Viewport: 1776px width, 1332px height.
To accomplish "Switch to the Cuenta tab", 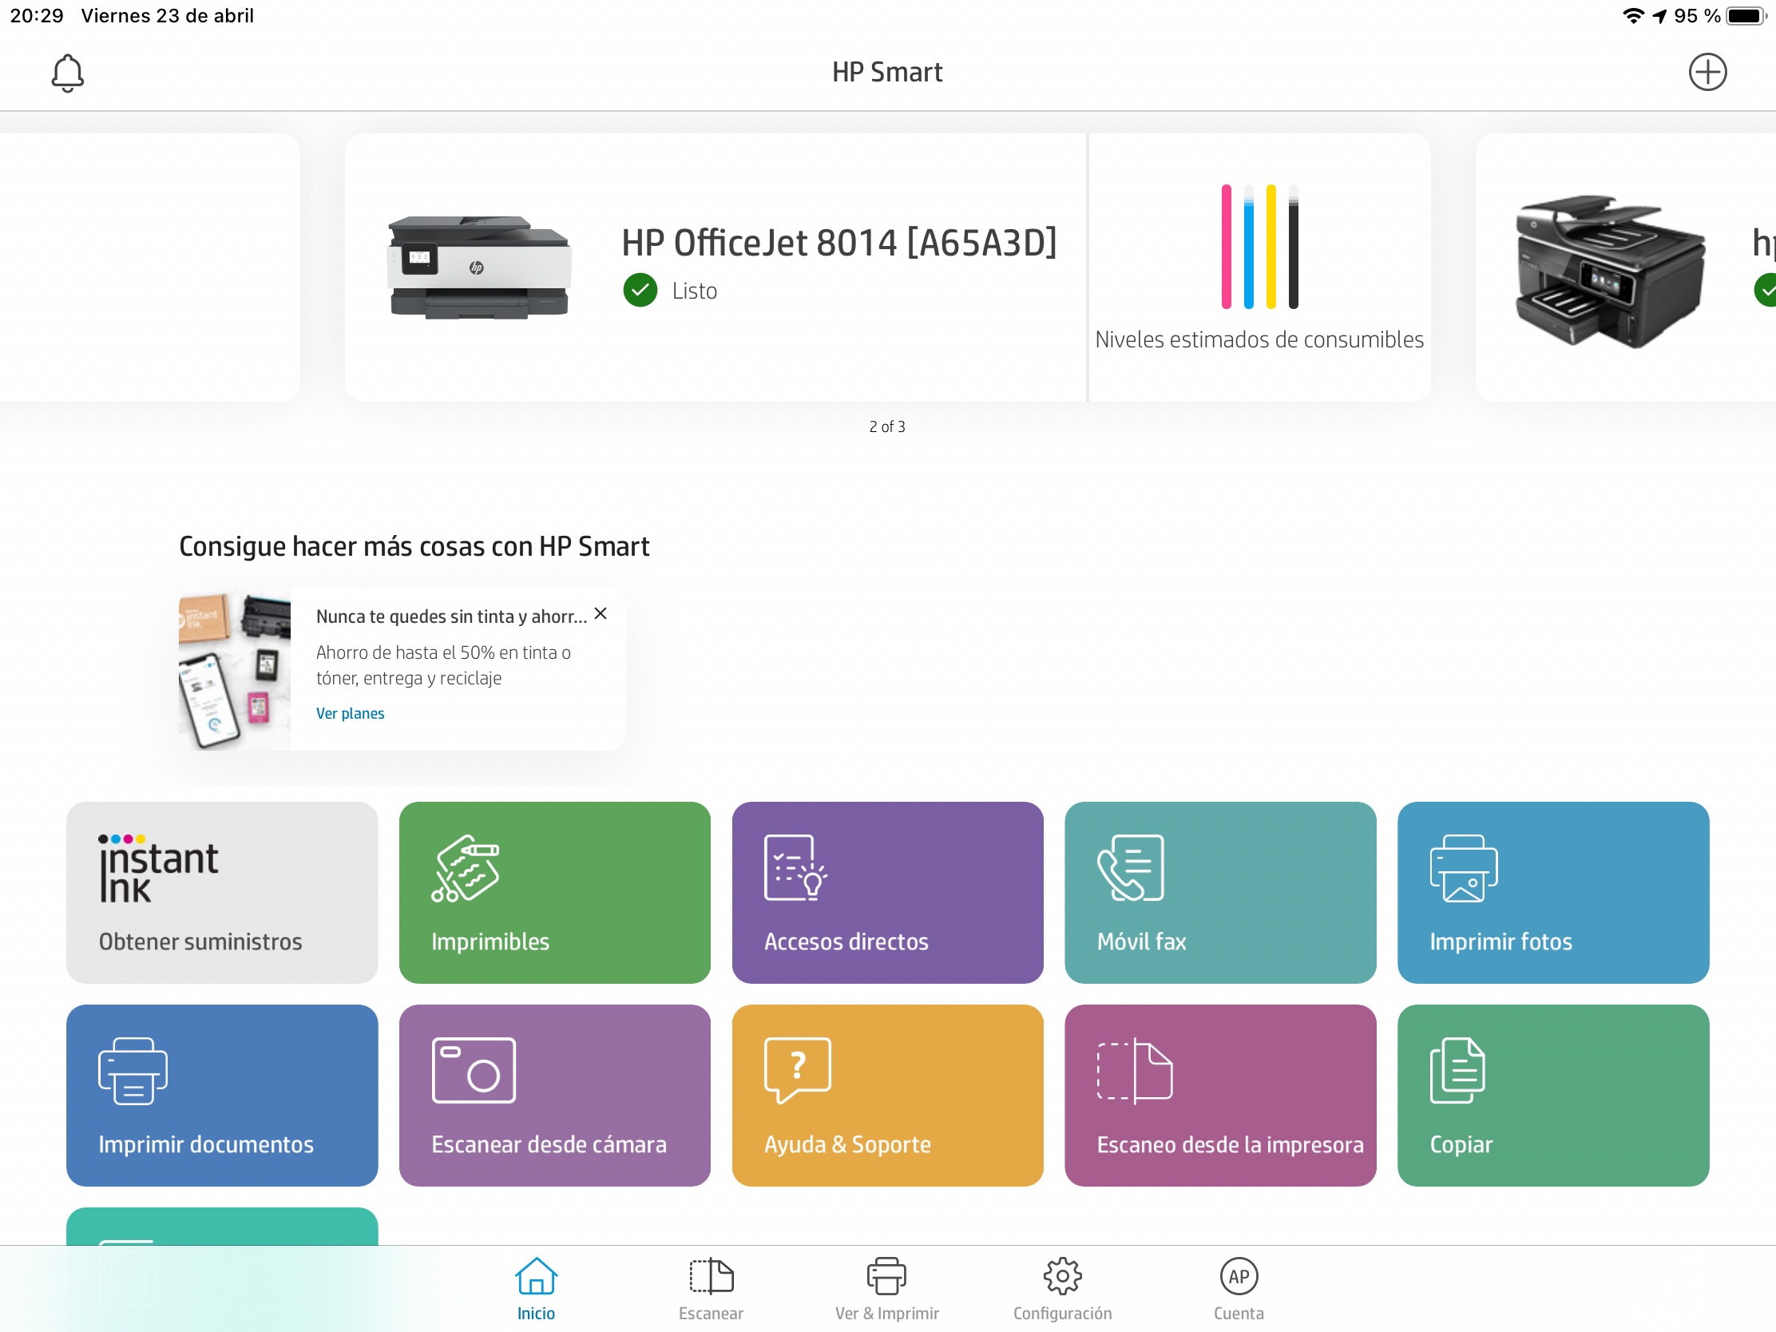I will click(1238, 1289).
